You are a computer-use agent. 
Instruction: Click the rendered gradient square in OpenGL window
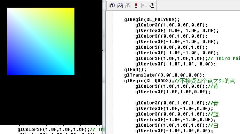click(x=41, y=41)
